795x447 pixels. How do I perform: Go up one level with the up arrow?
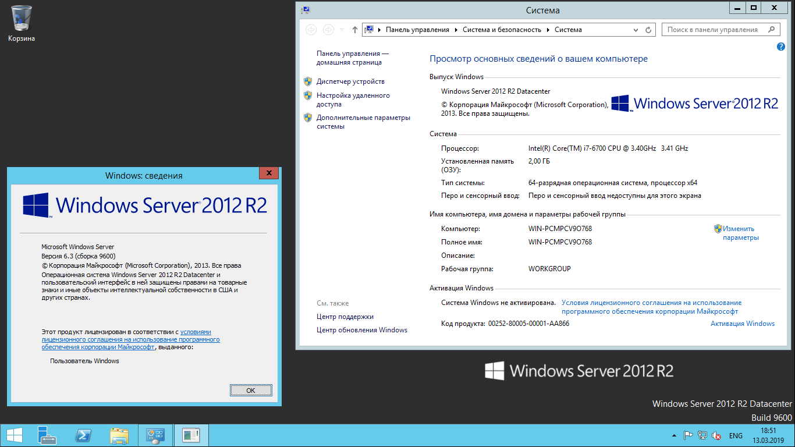tap(354, 30)
